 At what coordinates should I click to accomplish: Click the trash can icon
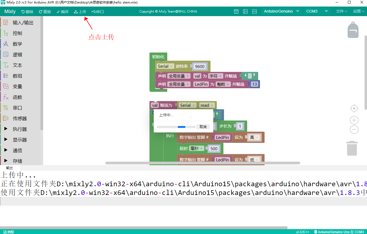tap(352, 148)
